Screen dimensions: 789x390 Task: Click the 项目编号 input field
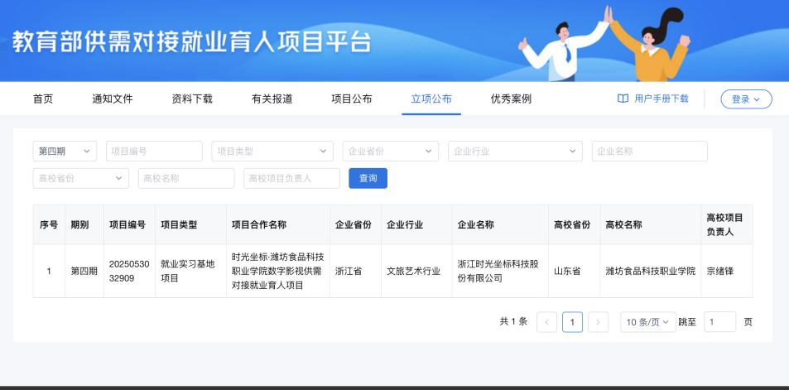[154, 152]
